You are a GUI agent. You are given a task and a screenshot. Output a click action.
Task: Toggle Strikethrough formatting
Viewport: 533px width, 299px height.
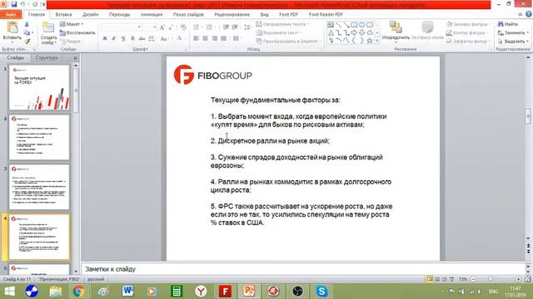coord(142,39)
